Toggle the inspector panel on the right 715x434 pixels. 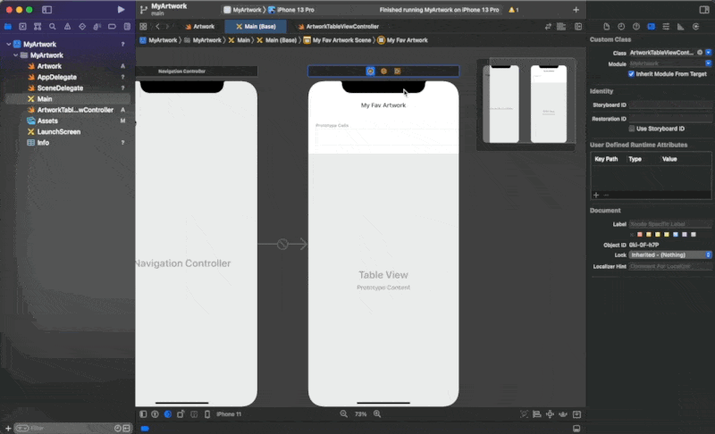[703, 10]
